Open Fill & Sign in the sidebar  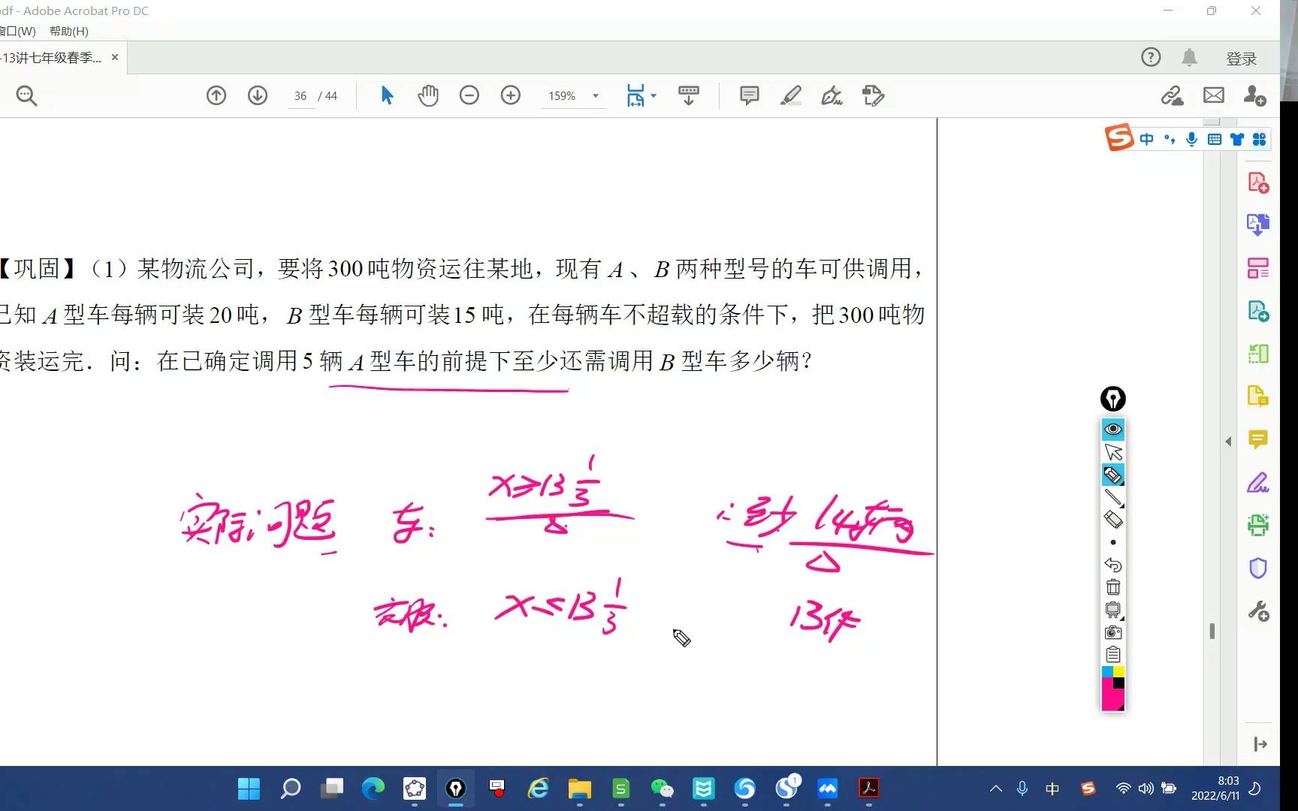(1259, 483)
